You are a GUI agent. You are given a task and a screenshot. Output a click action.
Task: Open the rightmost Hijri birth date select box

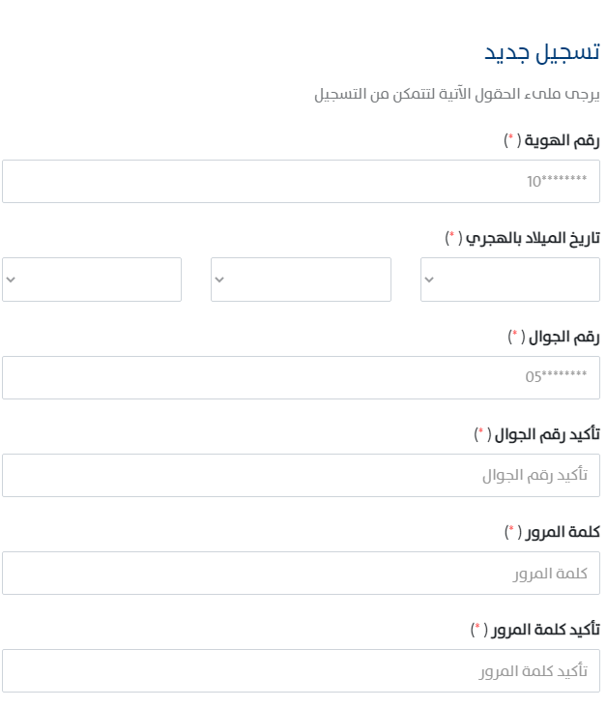pyautogui.click(x=510, y=280)
